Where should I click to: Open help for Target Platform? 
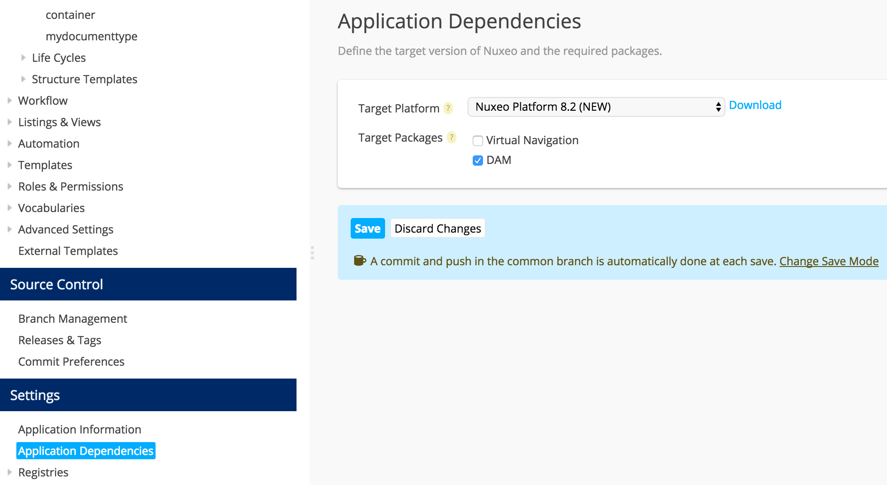tap(448, 108)
